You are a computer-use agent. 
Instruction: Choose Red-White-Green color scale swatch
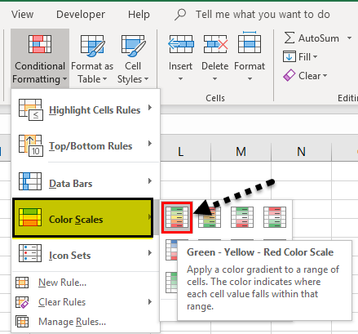tap(275, 217)
